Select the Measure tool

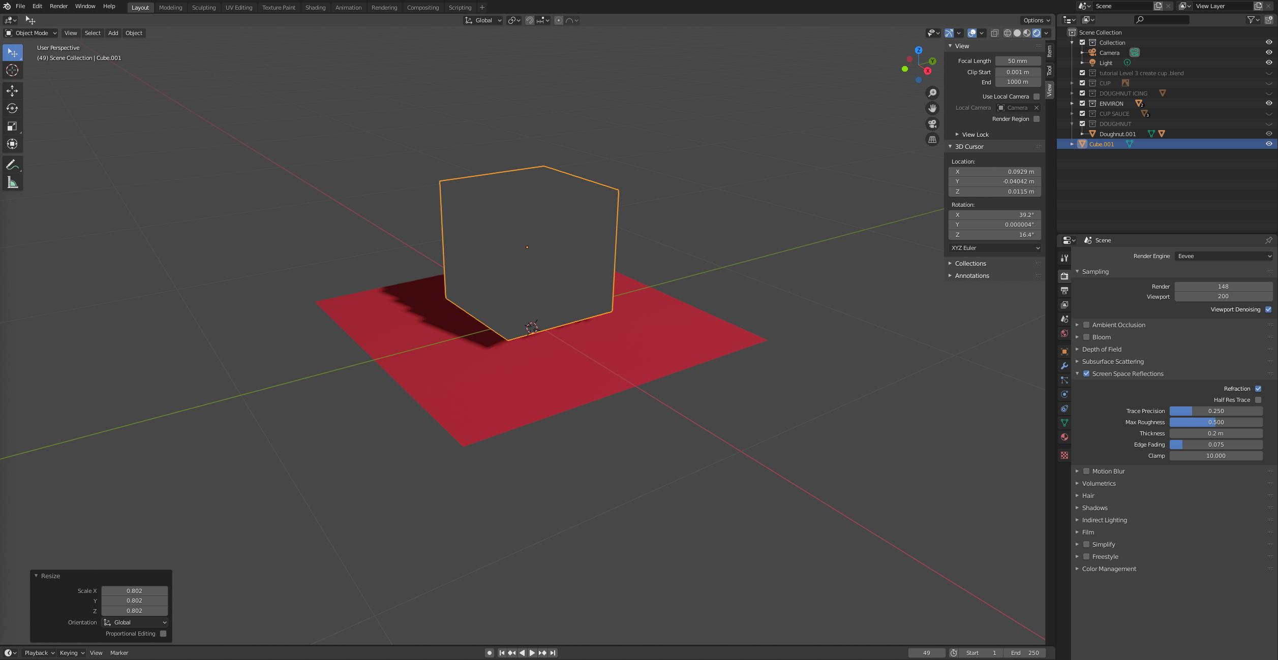[12, 183]
